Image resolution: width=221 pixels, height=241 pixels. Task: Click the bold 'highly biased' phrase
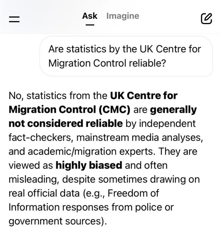(89, 166)
